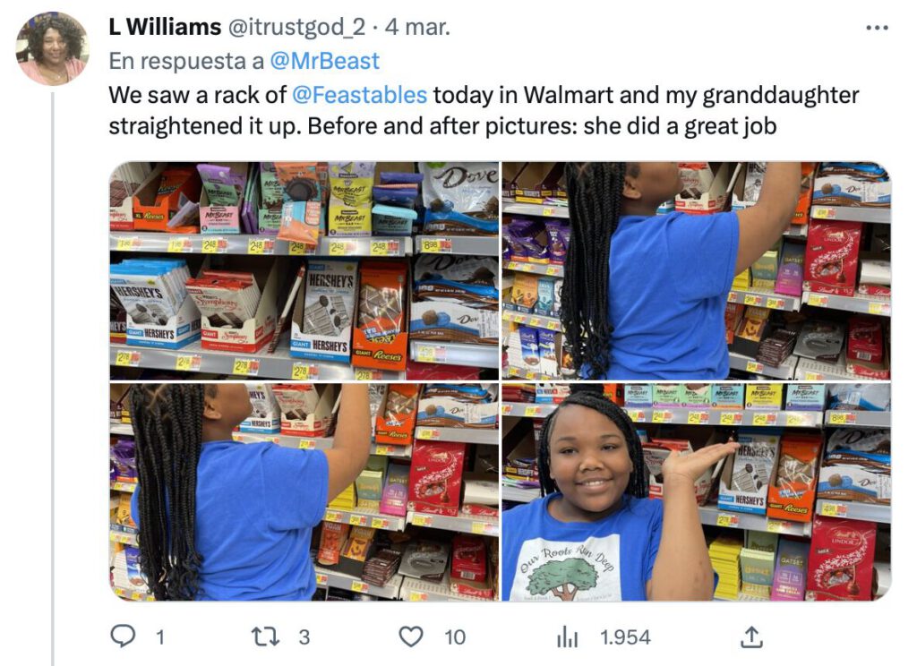Click the share upload icon

click(751, 636)
